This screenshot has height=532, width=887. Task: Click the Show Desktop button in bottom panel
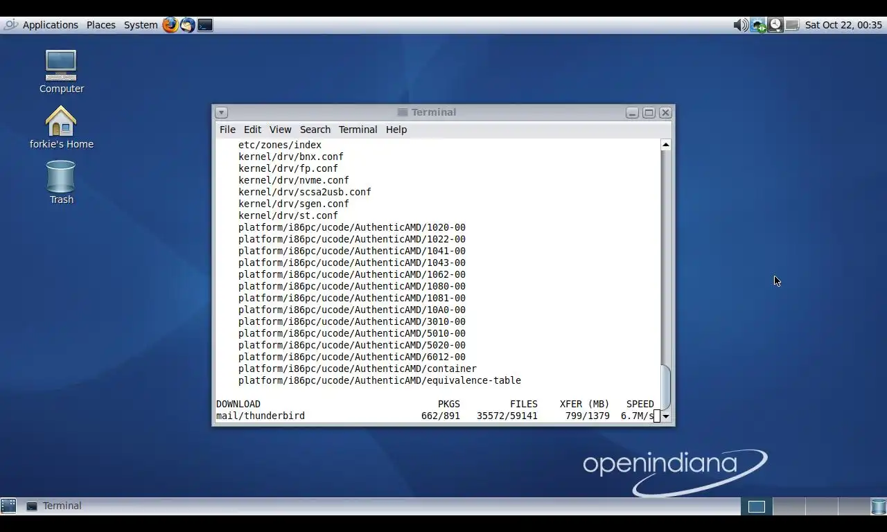8,506
